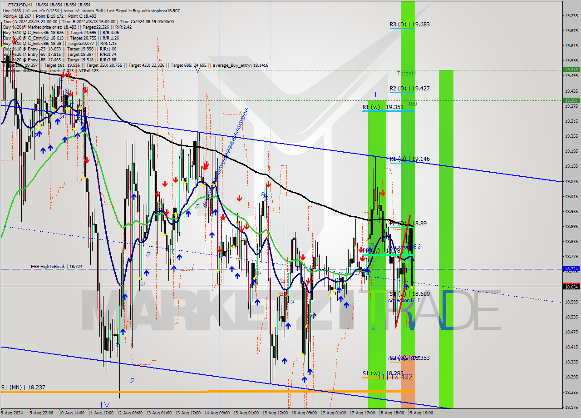Select the 19 Aug 10:00 time axis label

click(420, 413)
